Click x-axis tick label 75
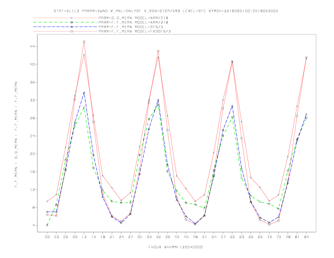Image resolution: width=334 pixels, height=258 pixels. coord(279,237)
